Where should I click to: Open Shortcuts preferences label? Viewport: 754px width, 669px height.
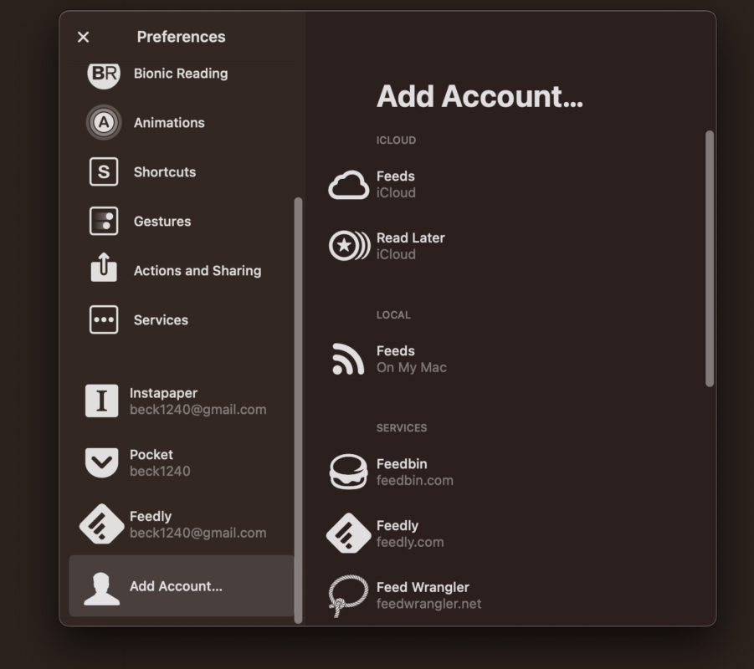tap(165, 172)
